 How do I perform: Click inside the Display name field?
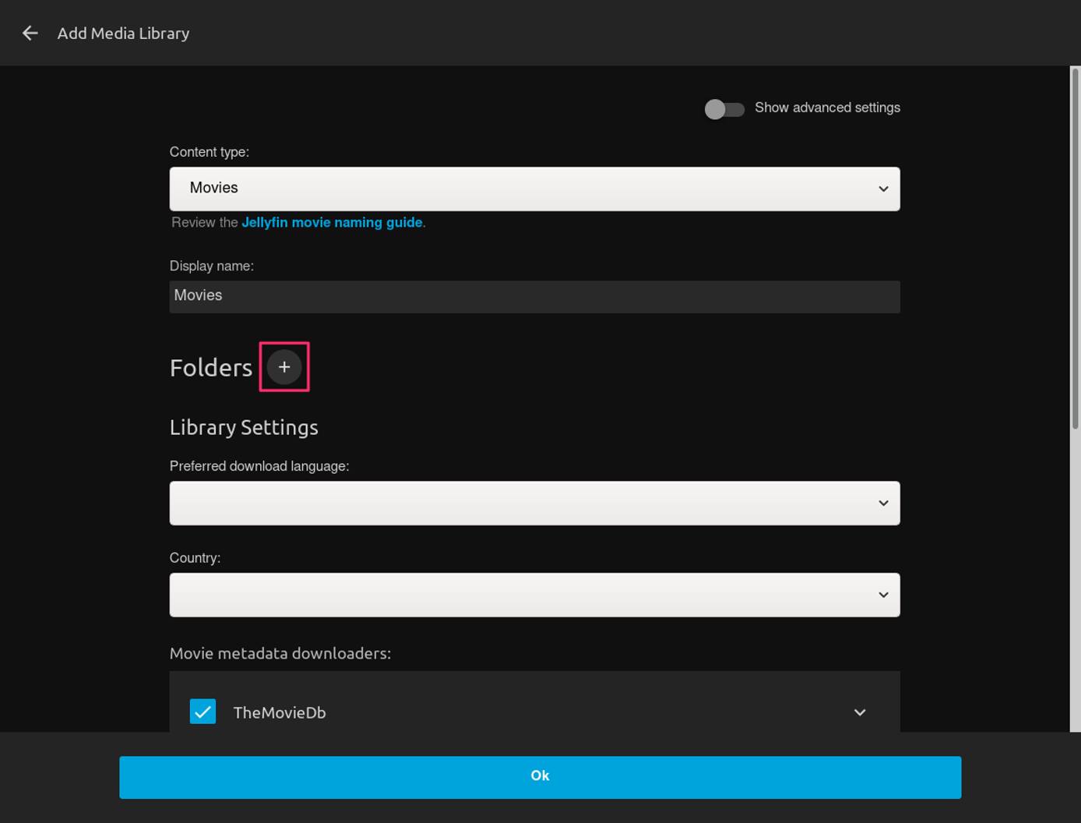point(534,296)
